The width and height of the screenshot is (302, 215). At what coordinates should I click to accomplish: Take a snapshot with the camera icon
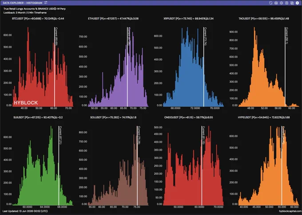tap(276, 3)
